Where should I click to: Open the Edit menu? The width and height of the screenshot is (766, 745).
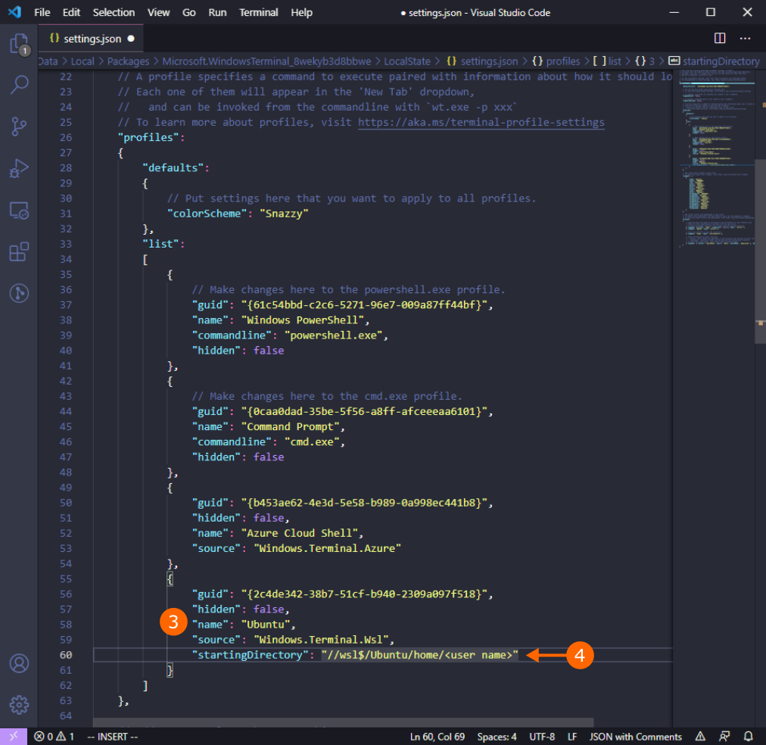click(x=71, y=12)
